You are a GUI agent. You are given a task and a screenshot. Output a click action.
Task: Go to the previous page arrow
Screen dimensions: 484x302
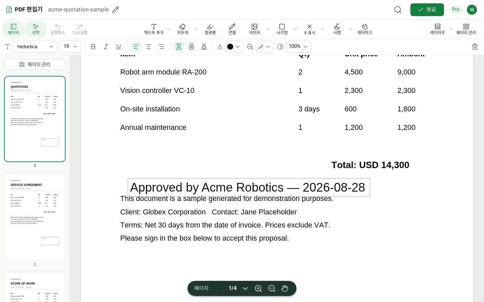pos(219,289)
